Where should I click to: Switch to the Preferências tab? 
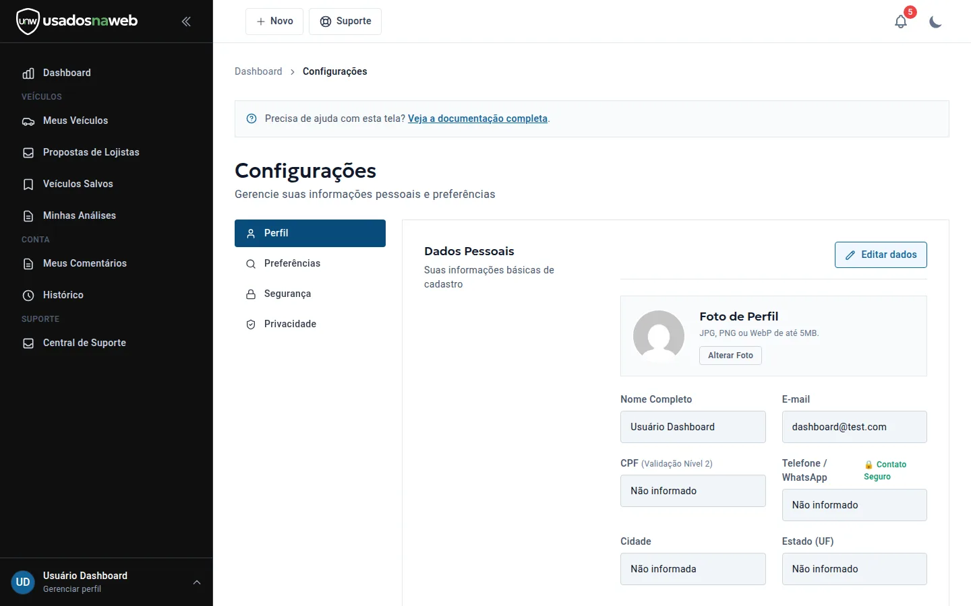click(x=310, y=263)
